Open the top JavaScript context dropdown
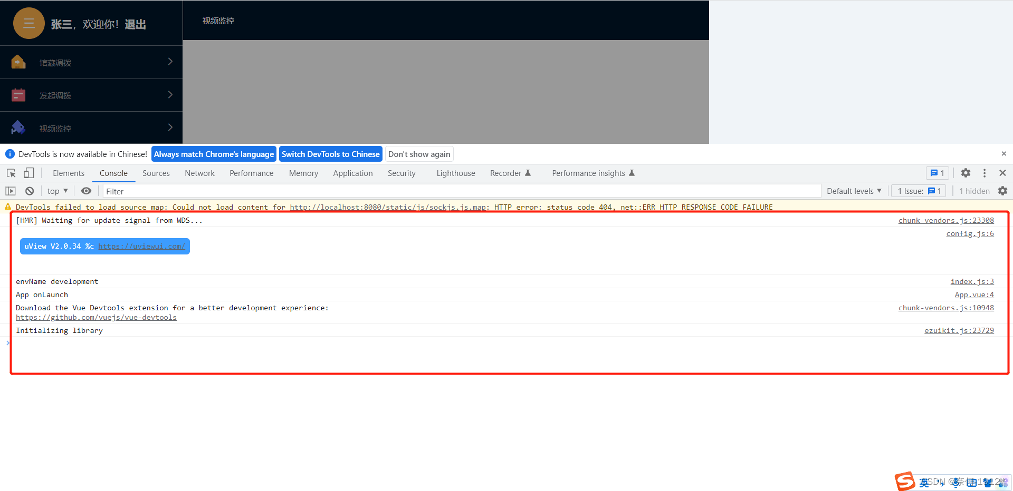This screenshot has height=491, width=1013. click(x=58, y=191)
